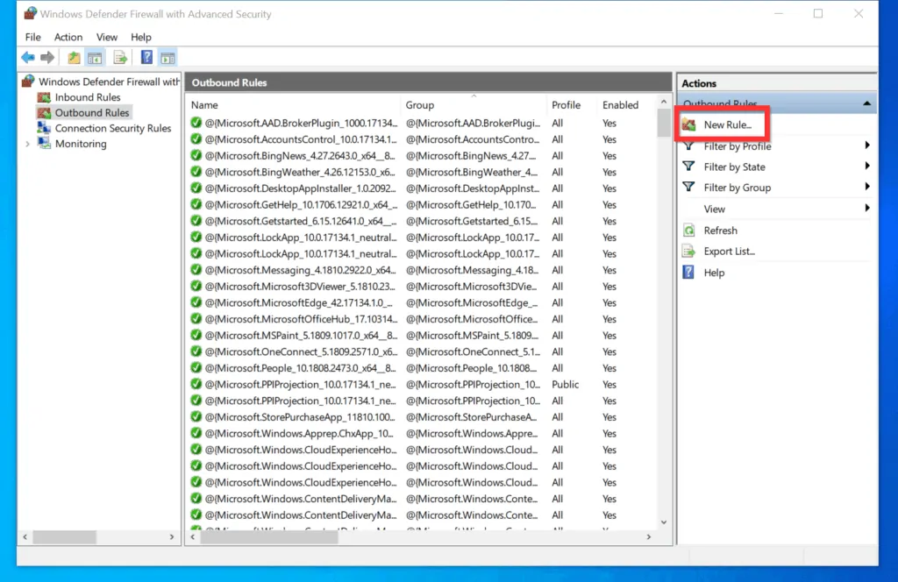898x582 pixels.
Task: Expand the Filter by Profile submenu arrow
Action: 868,145
